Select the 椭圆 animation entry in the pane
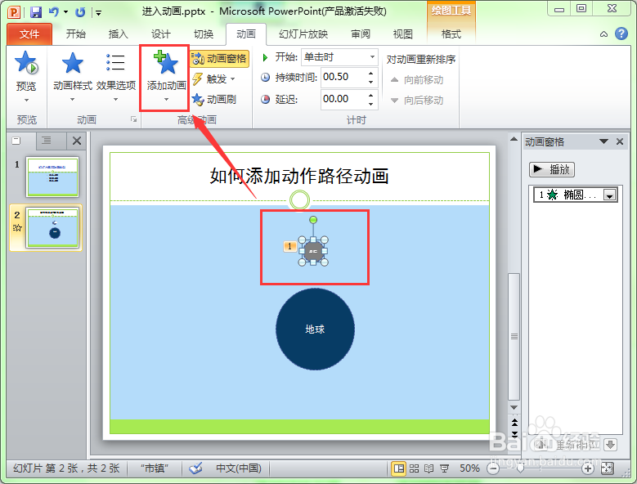Screen dimensions: 637x484 pos(575,195)
